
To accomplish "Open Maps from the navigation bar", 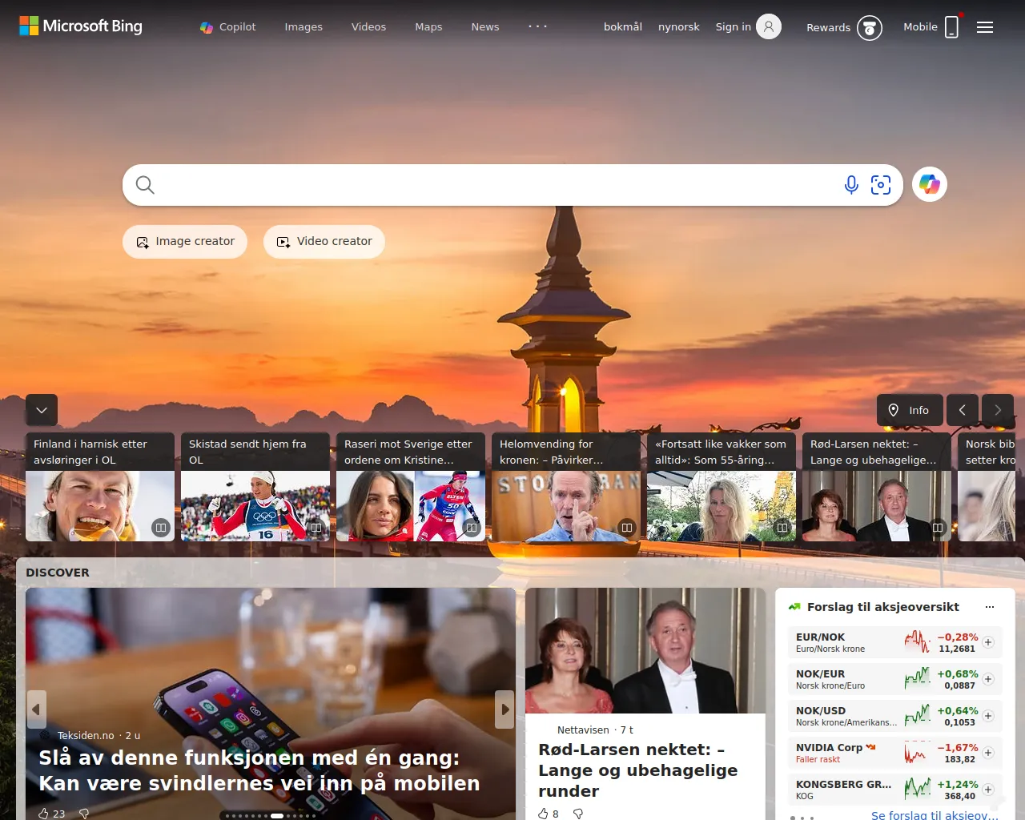I will (428, 26).
